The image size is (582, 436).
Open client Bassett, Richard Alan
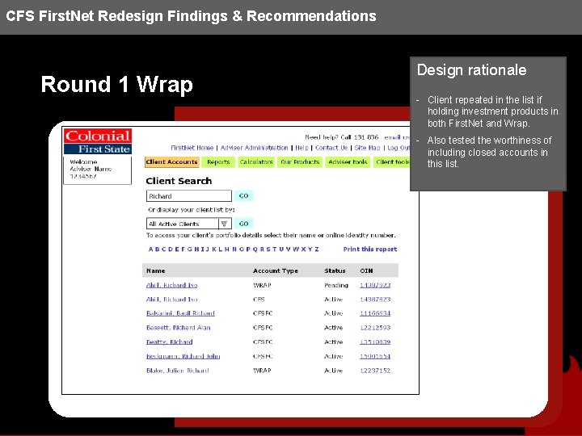tap(178, 328)
